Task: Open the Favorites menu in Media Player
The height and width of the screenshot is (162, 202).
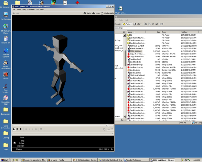Action: [x=31, y=10]
